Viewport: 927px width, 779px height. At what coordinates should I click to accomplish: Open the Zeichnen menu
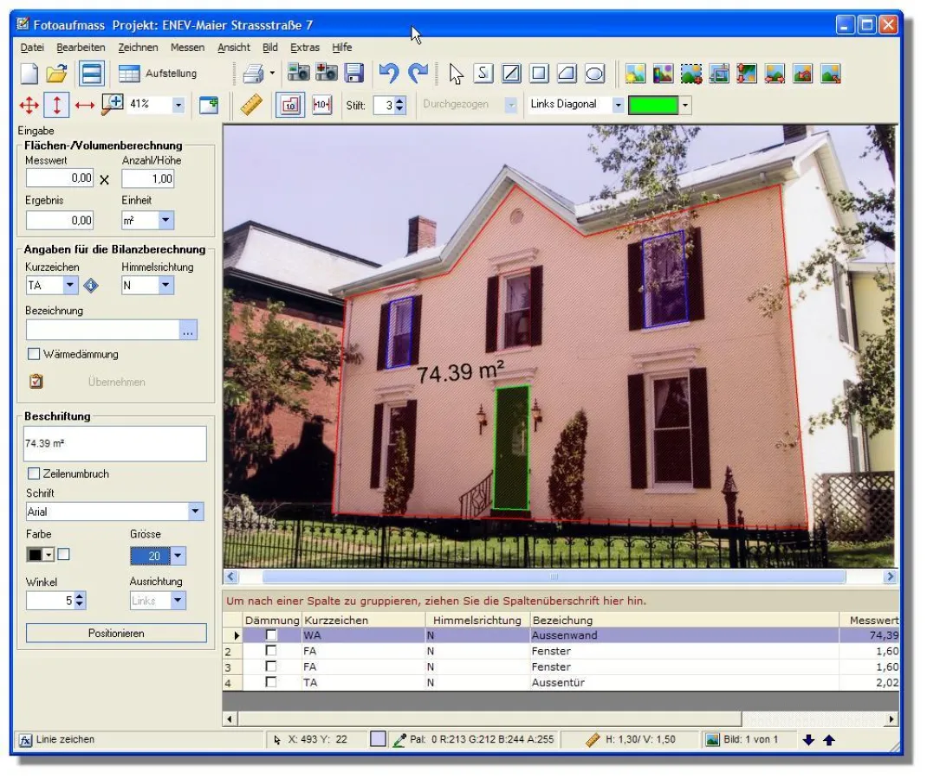(x=138, y=48)
